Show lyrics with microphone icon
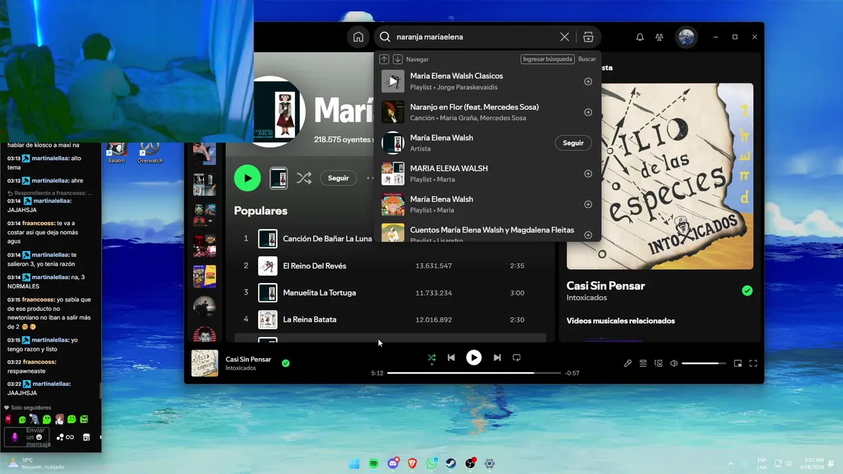 pos(628,363)
